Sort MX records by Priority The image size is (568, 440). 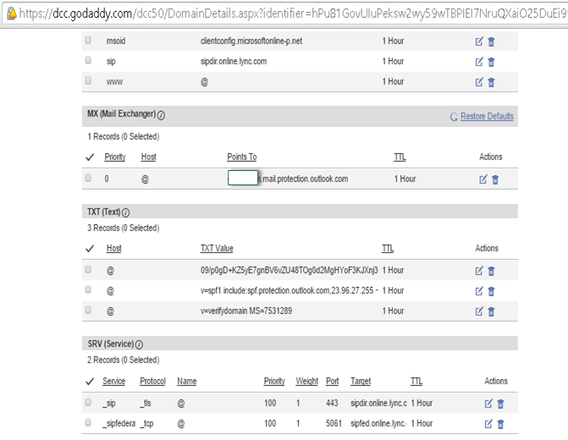pyautogui.click(x=115, y=157)
